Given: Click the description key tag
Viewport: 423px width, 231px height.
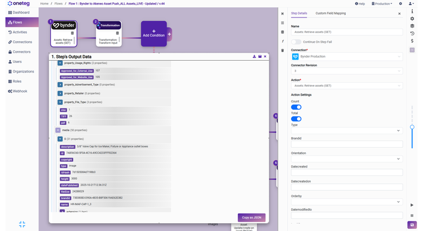Looking at the screenshot, I should click(68, 147).
